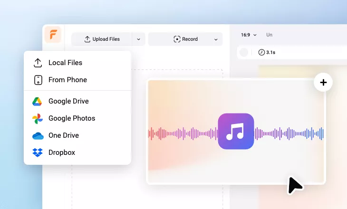Click the FlexClip logo icon
This screenshot has height=209, width=347.
tap(53, 35)
